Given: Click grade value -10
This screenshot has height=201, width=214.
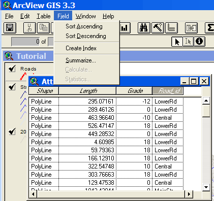Looking at the screenshot, I should [x=146, y=118].
